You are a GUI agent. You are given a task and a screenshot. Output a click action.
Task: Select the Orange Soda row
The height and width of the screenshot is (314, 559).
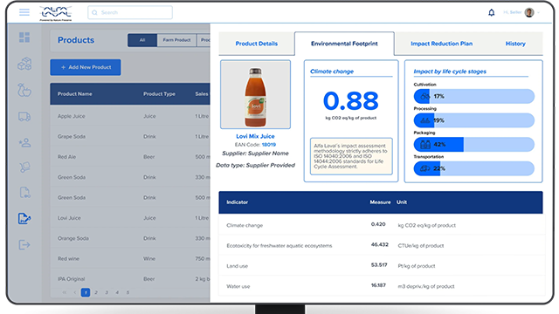[x=130, y=238]
